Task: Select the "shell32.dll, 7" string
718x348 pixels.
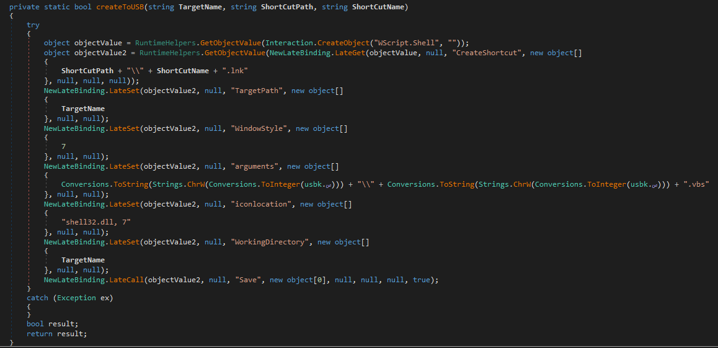Action: [x=97, y=223]
